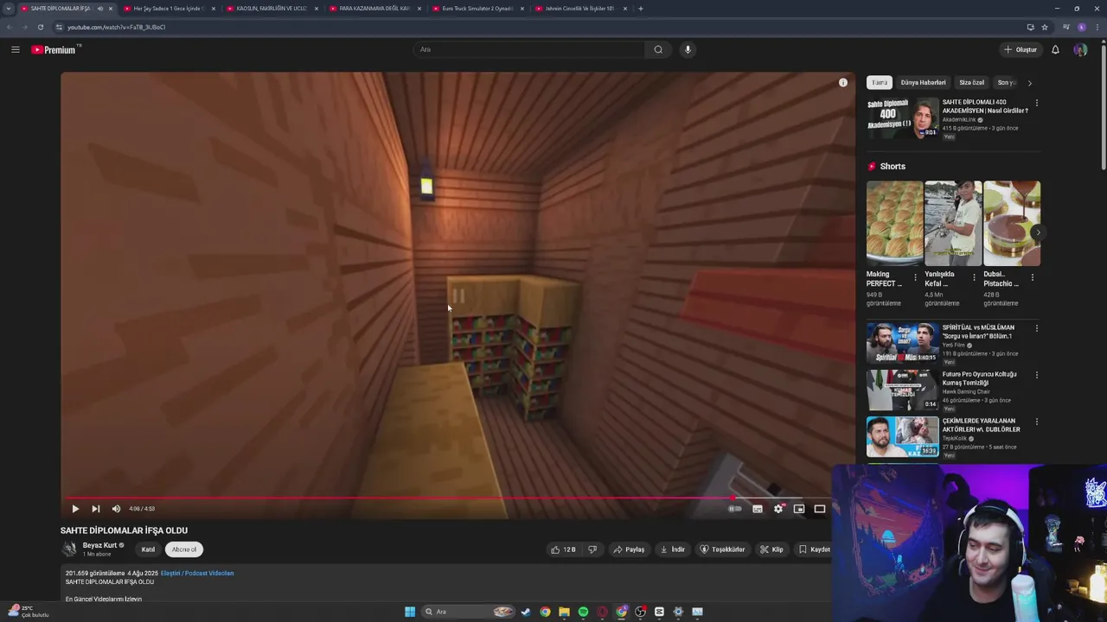
Task: Open options for Sahte Diplomalı 400 Akademisyen
Action: click(x=1037, y=103)
